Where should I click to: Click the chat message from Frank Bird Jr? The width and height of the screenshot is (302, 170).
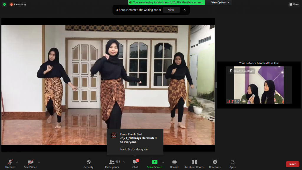coord(135,142)
